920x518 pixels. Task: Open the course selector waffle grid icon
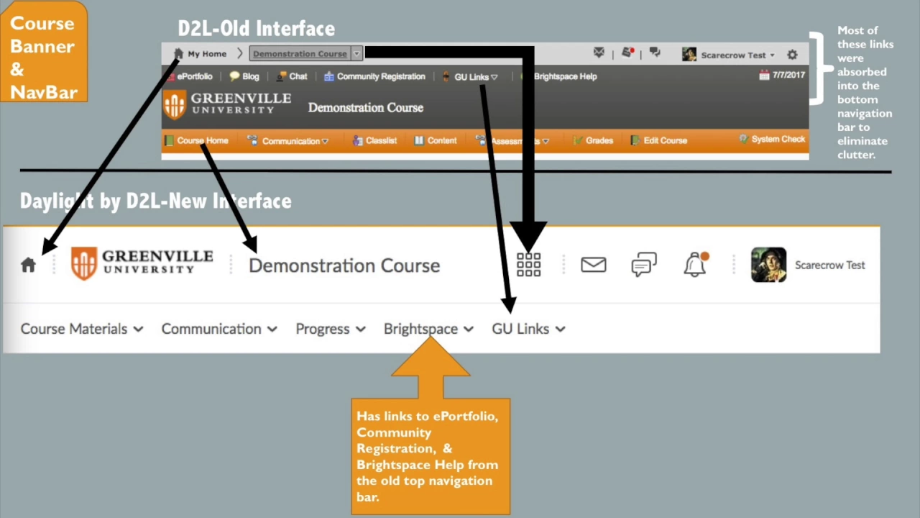[x=528, y=265]
